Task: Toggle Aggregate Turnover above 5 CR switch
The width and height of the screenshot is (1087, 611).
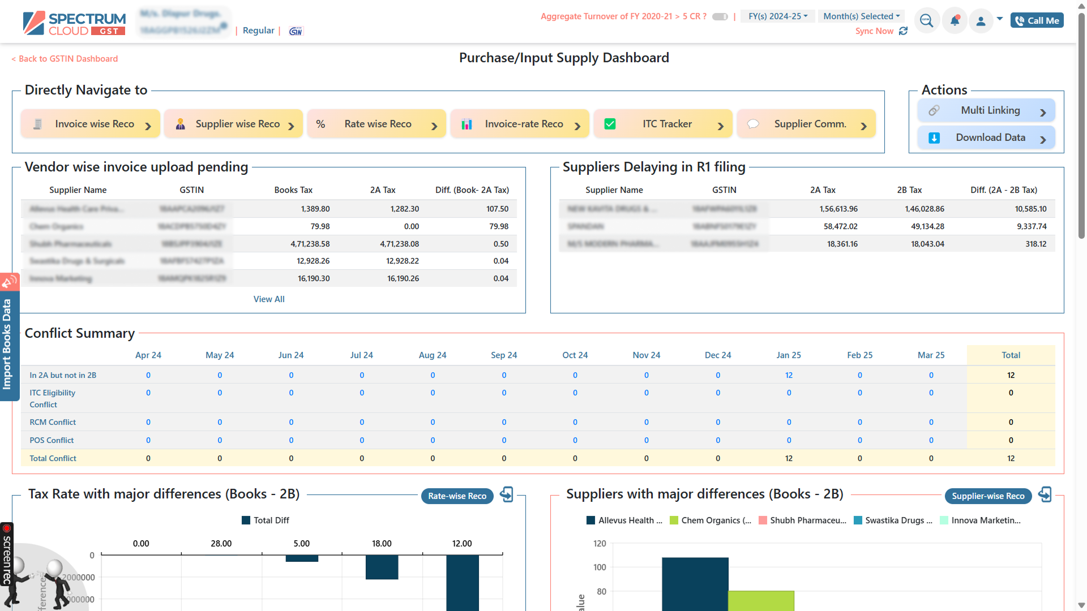Action: (x=720, y=16)
